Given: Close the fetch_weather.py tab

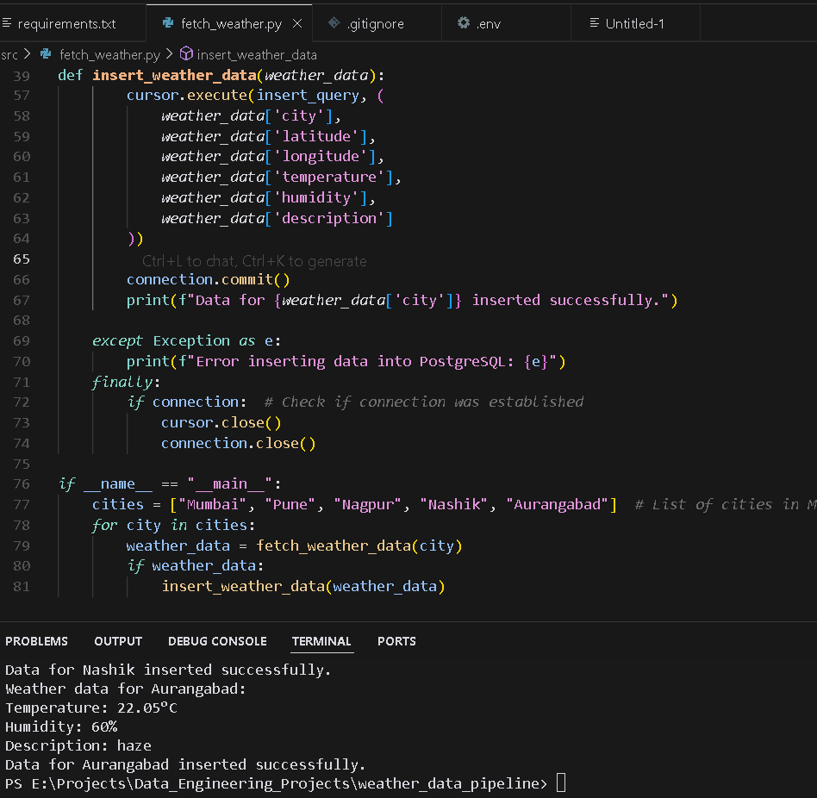Looking at the screenshot, I should [297, 23].
